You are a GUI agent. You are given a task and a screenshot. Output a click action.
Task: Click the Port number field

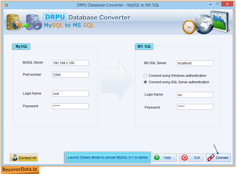point(70,75)
